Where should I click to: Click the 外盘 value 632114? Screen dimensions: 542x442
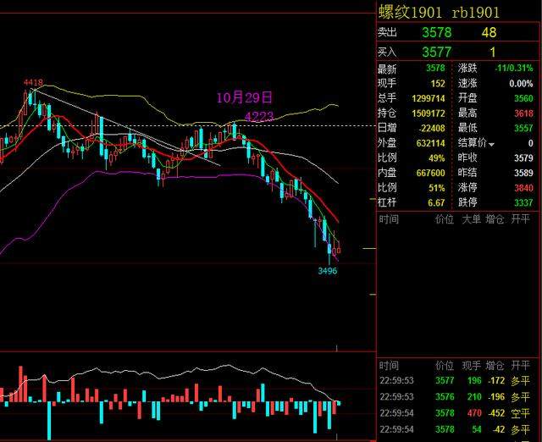pyautogui.click(x=430, y=143)
